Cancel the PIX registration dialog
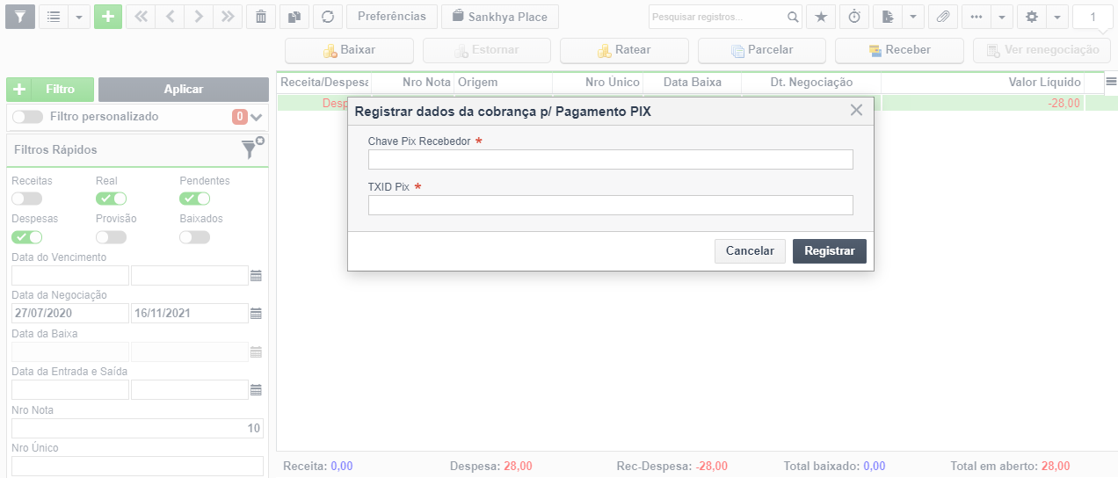1118x478 pixels. point(750,251)
